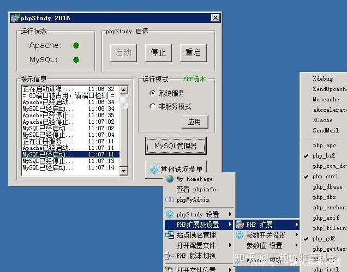Toggle the php_bz2 extension
The width and height of the screenshot is (347, 272).
(324, 156)
